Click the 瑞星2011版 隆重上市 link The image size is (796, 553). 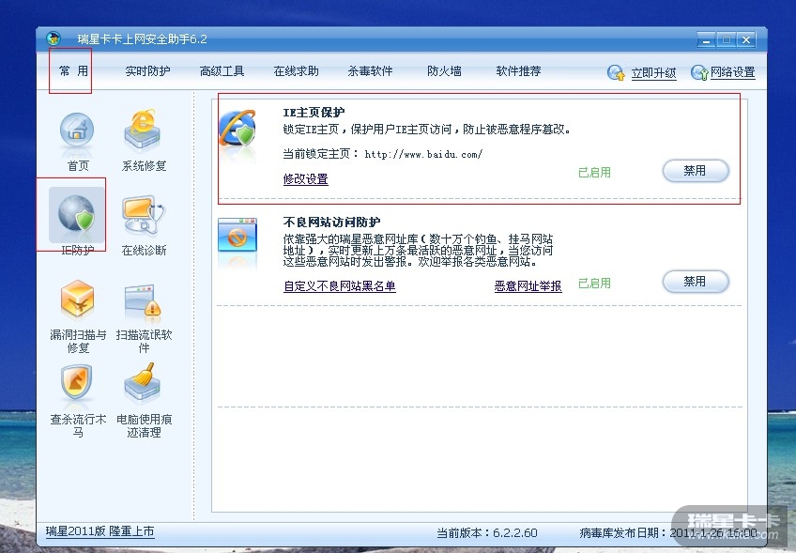[100, 531]
